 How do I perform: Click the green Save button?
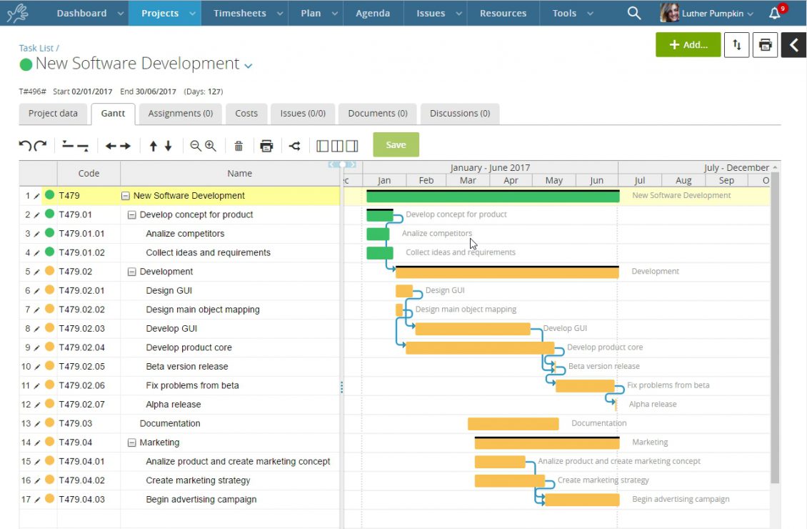point(396,144)
